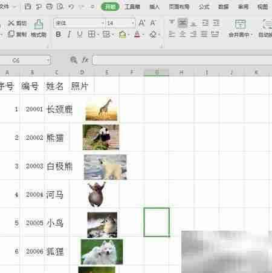The image size is (272, 273).
Task: Click the eraser clear formatting icon
Action: pos(153,35)
